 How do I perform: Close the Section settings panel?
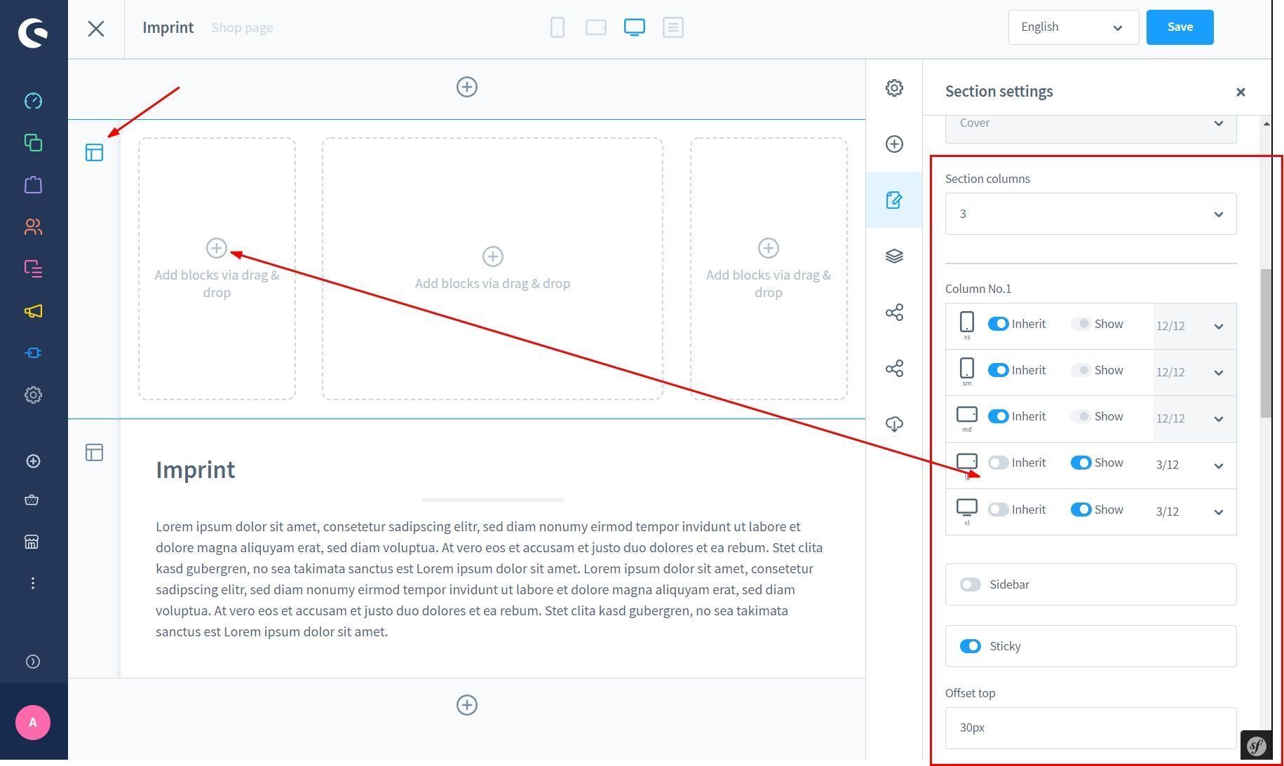(1241, 92)
